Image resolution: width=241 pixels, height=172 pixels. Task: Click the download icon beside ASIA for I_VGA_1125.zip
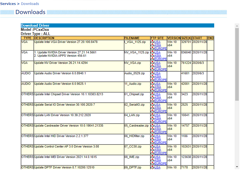152,45
